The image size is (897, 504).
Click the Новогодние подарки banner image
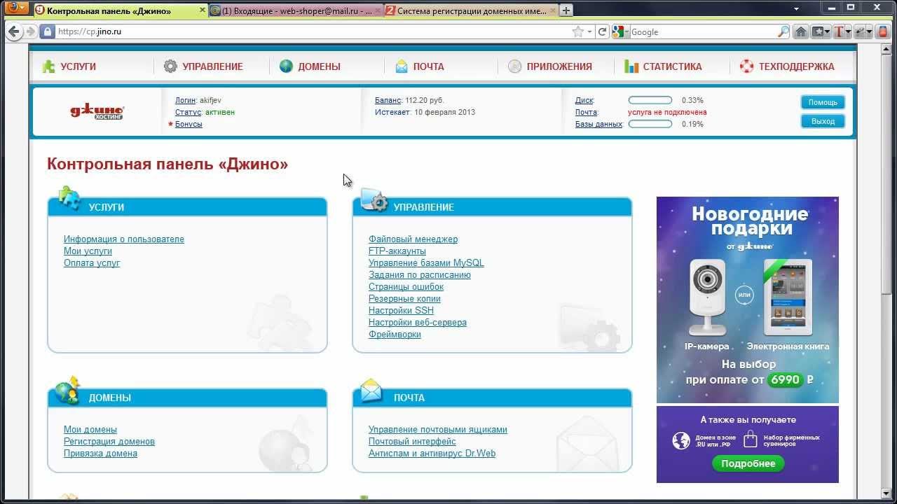747,300
